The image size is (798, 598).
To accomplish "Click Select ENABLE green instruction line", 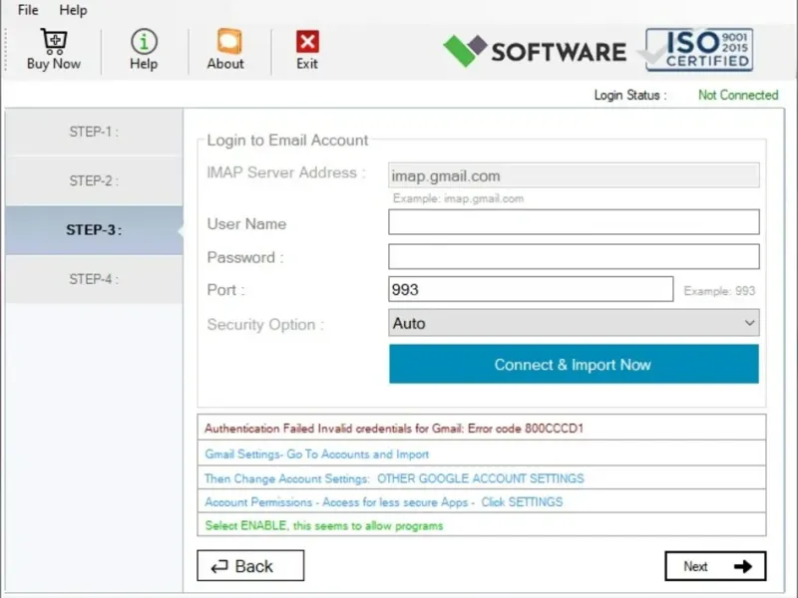I will [x=323, y=526].
